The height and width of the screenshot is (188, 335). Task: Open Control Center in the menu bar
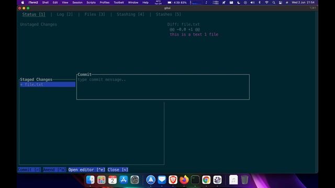(281, 3)
